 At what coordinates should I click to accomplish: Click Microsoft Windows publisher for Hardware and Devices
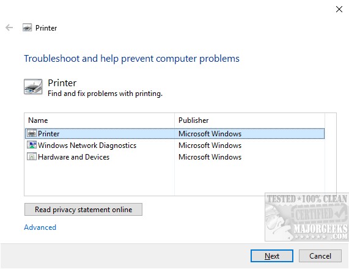pos(210,157)
